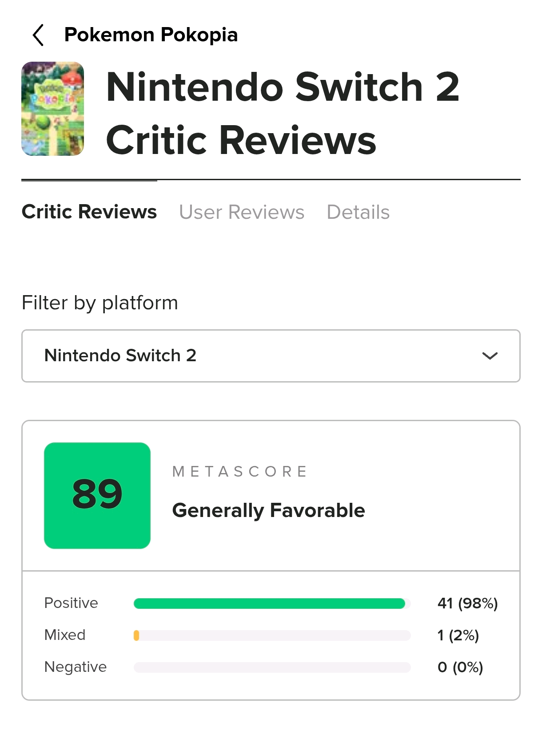This screenshot has height=734, width=542.
Task: Click the Generally Favorable rating text
Action: click(268, 510)
